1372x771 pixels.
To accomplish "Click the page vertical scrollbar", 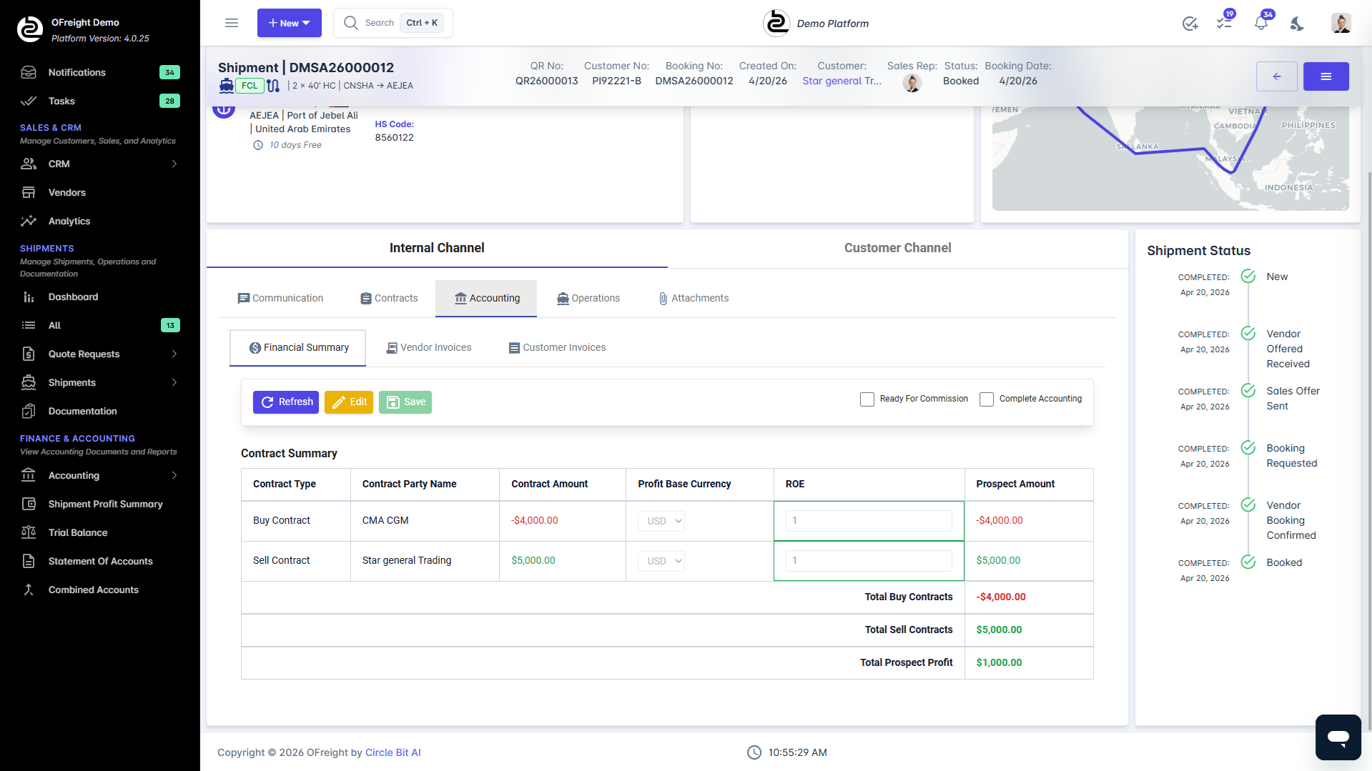I will pyautogui.click(x=1368, y=450).
